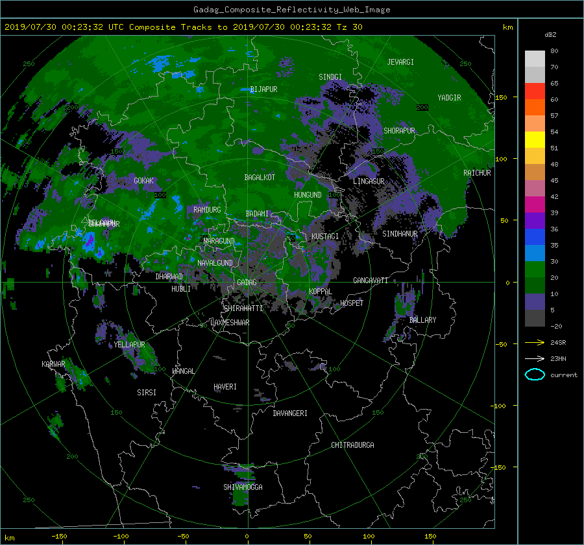Viewport: 584px width, 545px height.
Task: Select the blue 35 dBZ color swatch
Action: tap(535, 237)
